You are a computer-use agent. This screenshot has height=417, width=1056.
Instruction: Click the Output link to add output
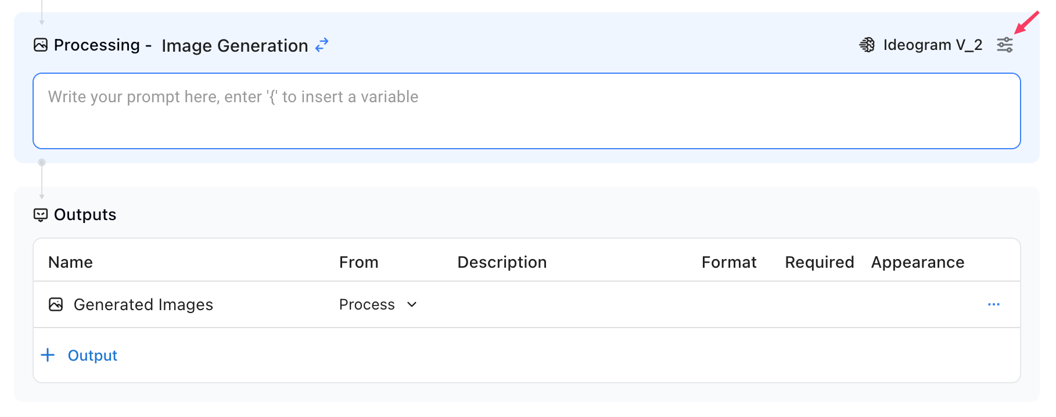(x=92, y=355)
